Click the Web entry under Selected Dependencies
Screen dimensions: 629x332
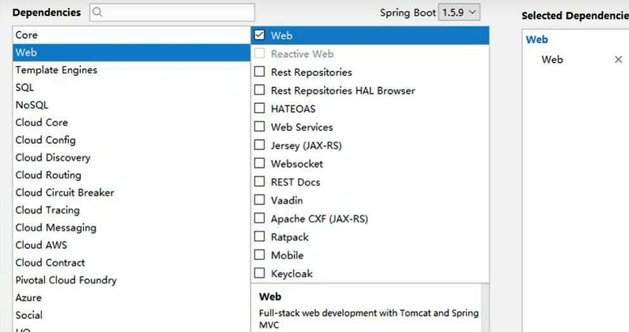click(552, 60)
